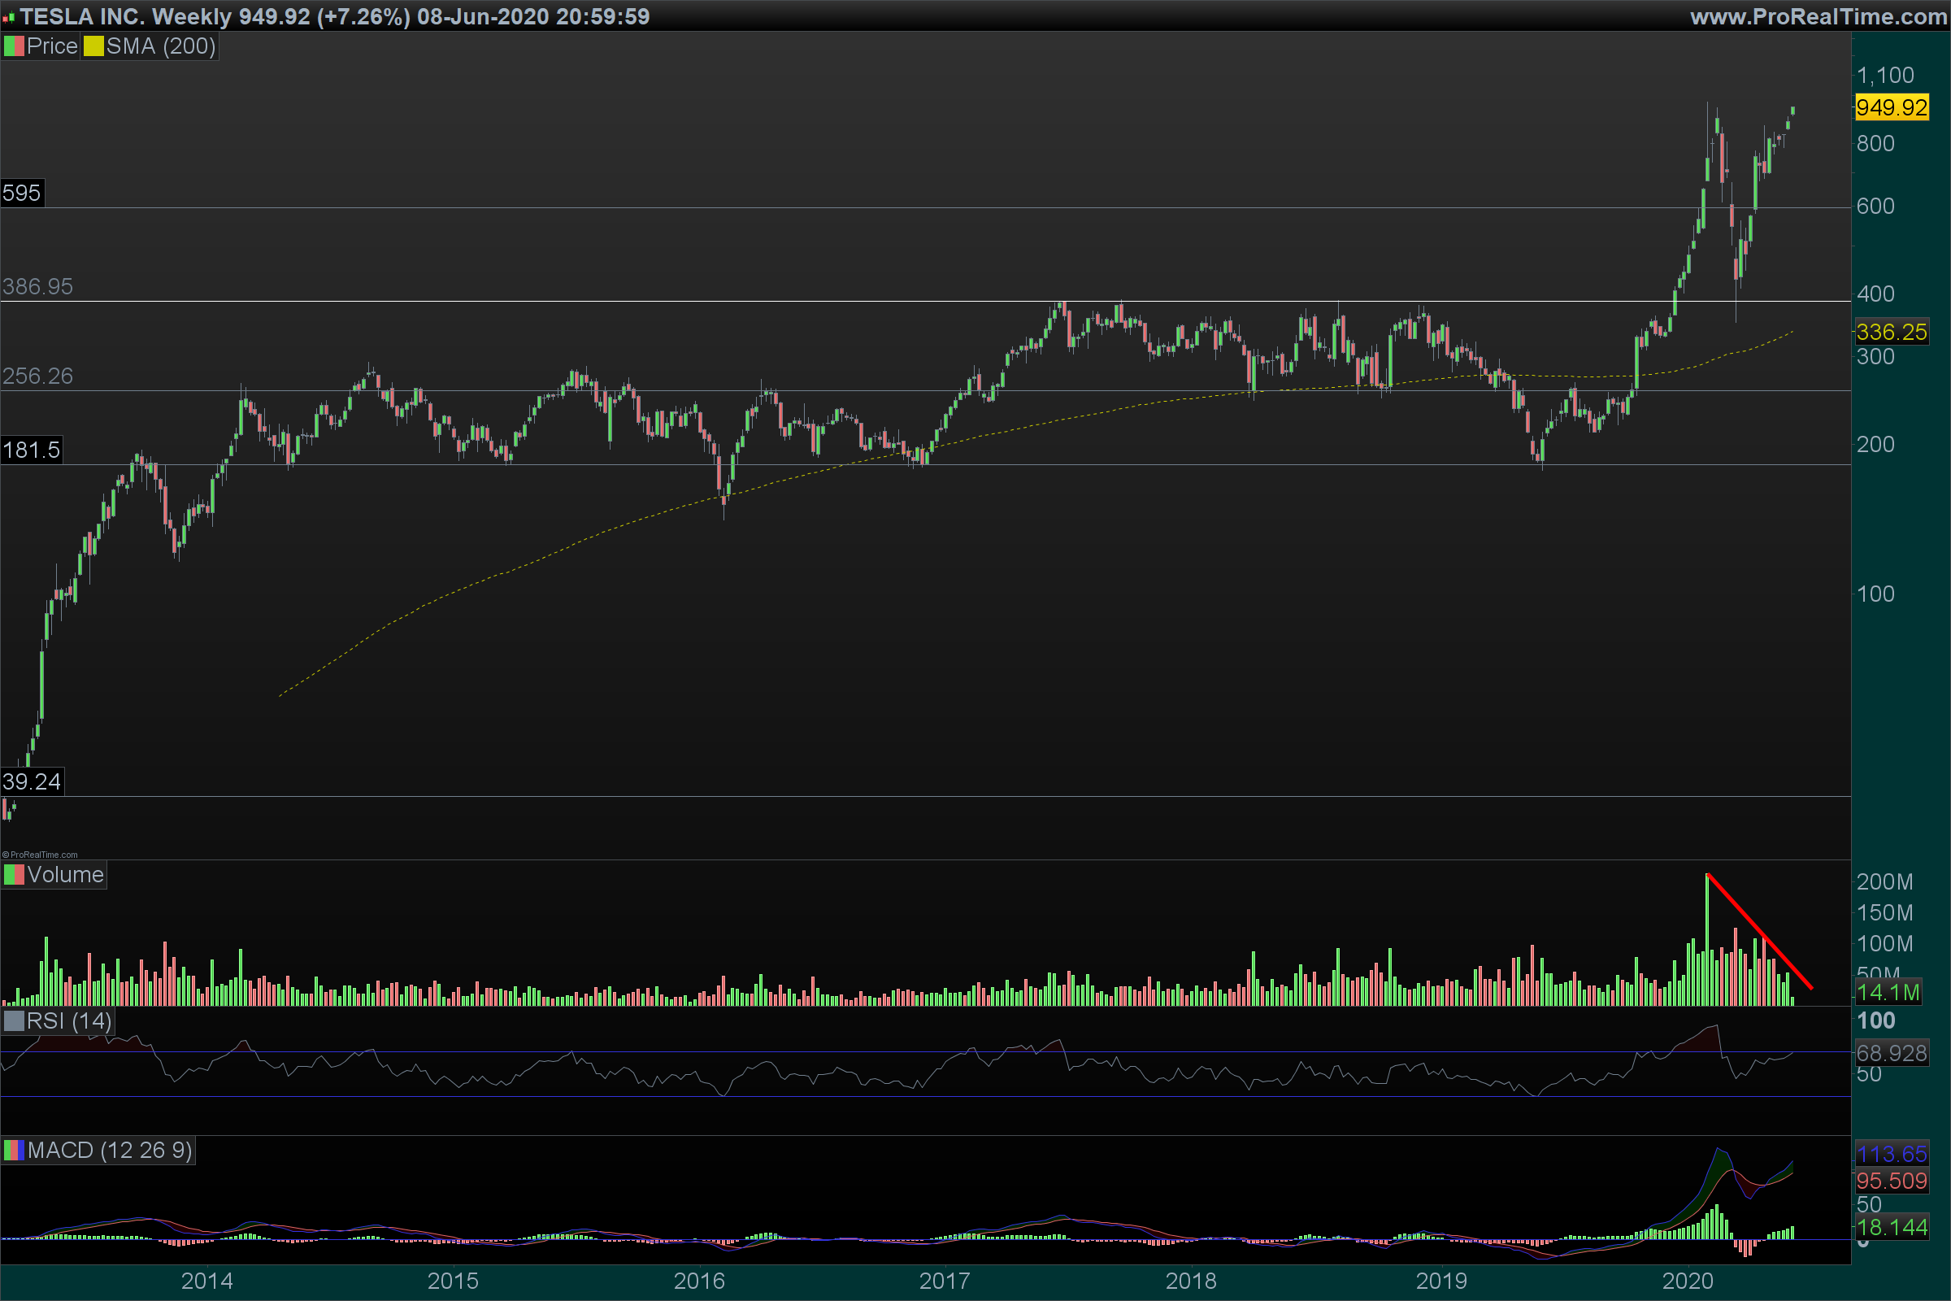Select the 256.26 level label
1951x1301 pixels.
click(x=37, y=376)
